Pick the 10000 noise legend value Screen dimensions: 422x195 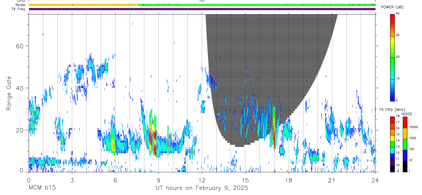tap(413, 127)
